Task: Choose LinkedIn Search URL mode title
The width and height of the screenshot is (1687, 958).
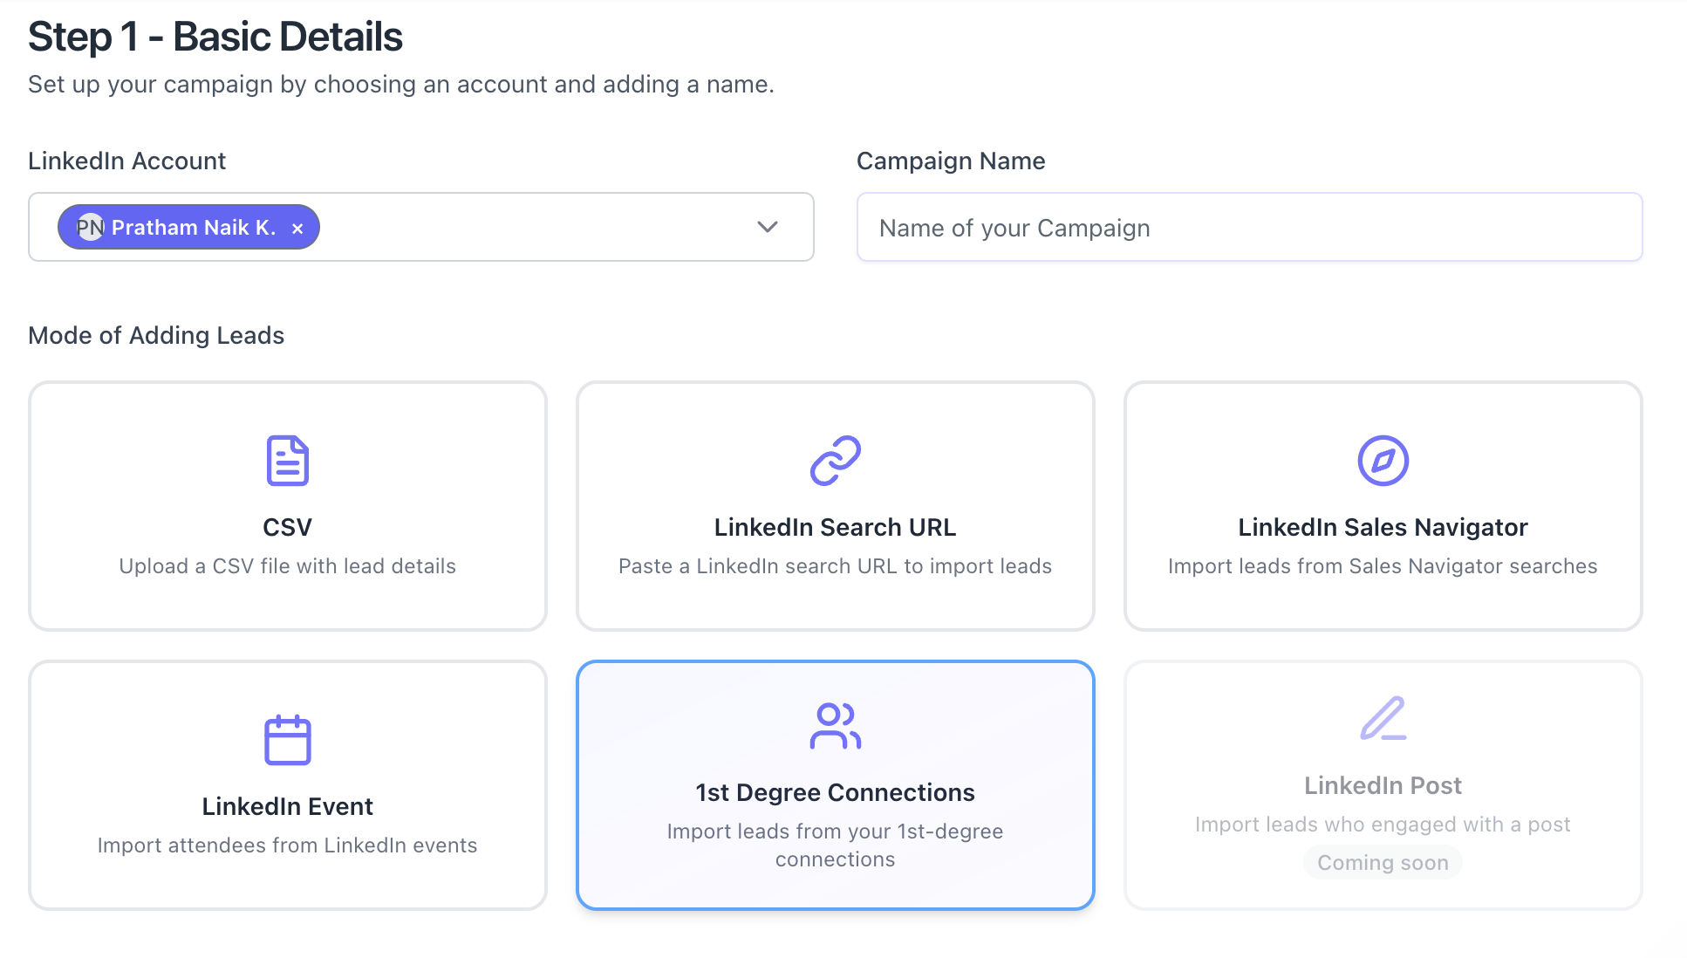Action: click(835, 527)
